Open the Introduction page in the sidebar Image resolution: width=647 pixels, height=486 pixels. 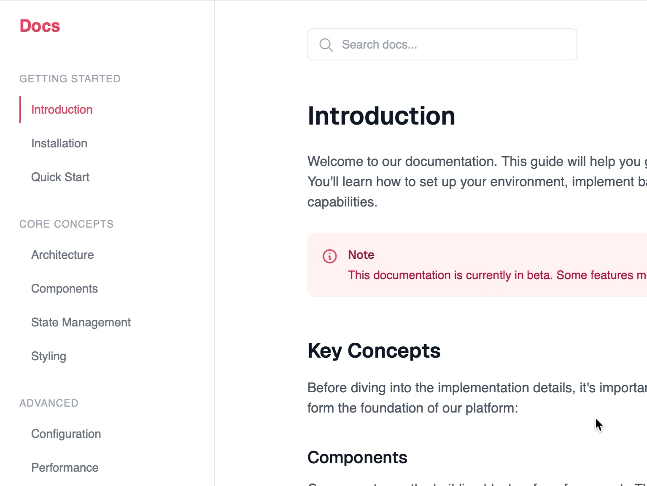(x=62, y=109)
